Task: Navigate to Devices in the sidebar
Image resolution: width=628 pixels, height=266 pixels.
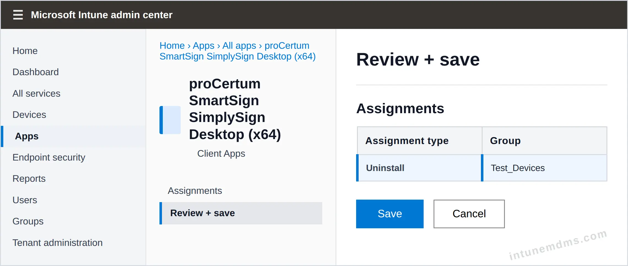Action: click(29, 115)
